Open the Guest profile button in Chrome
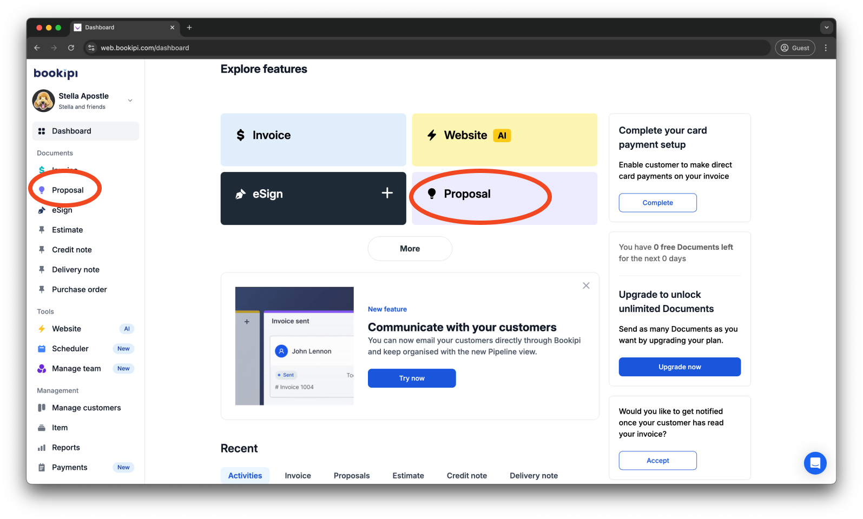This screenshot has height=519, width=863. [x=795, y=48]
